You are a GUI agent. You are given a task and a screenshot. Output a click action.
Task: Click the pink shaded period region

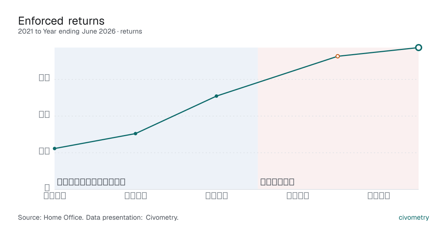pos(338,118)
